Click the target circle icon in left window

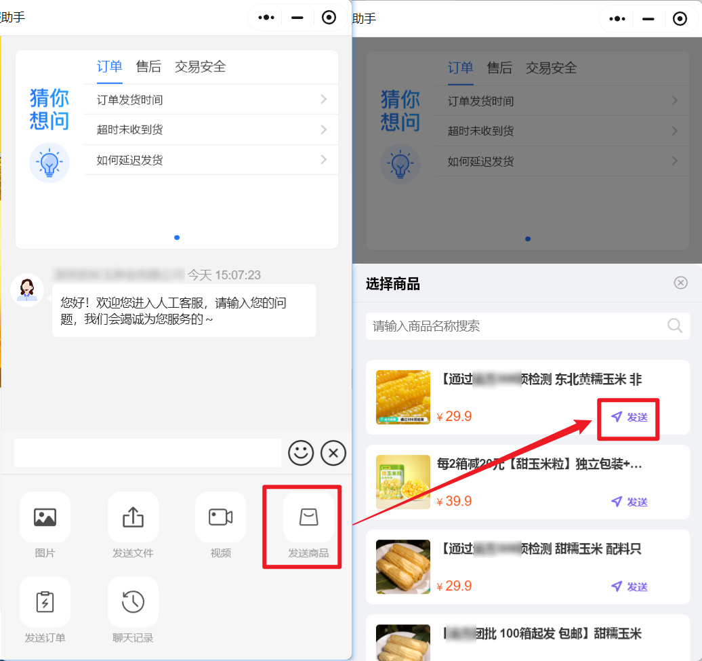coord(329,18)
